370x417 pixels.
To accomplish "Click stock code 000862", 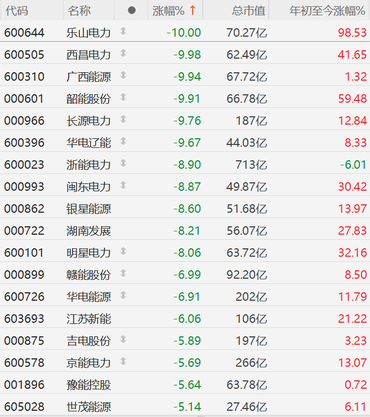I will pos(24,209).
